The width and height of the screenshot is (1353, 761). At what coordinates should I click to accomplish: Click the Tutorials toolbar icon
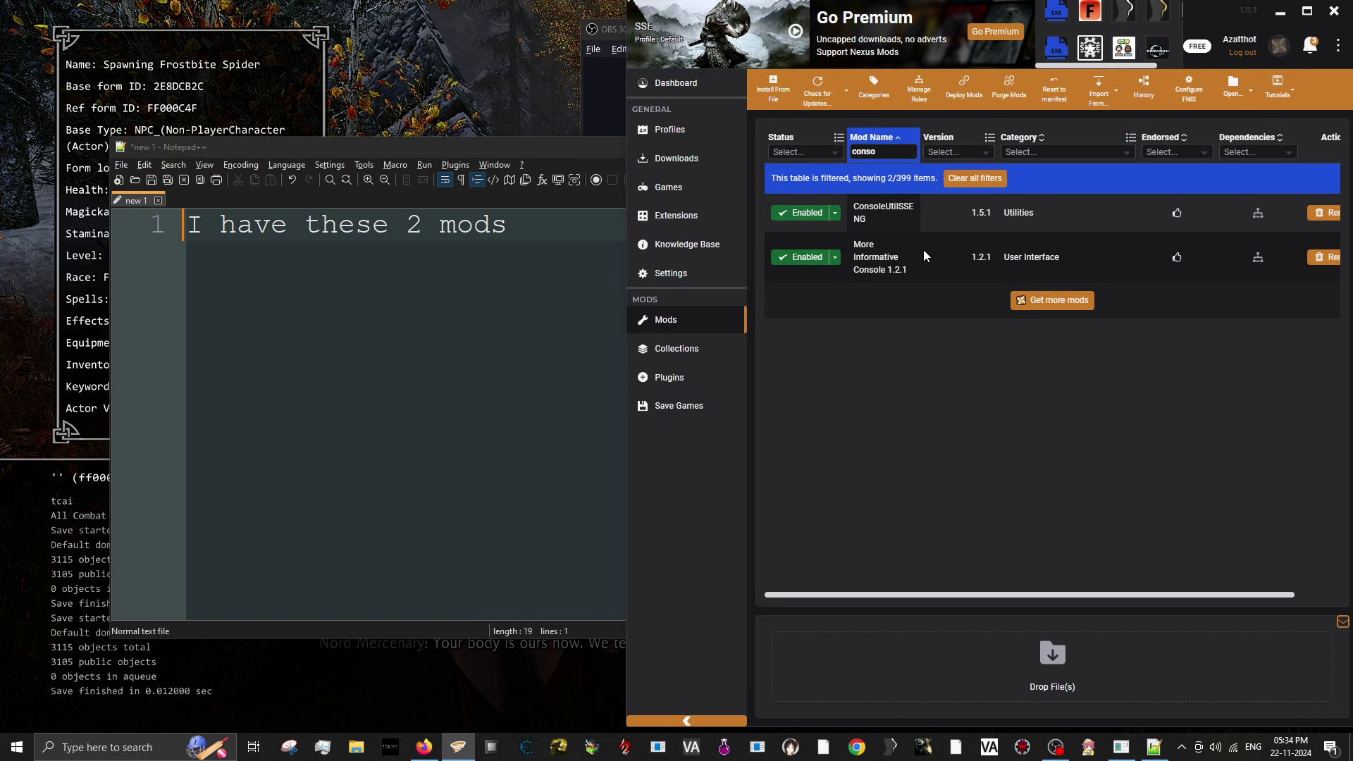[1278, 87]
